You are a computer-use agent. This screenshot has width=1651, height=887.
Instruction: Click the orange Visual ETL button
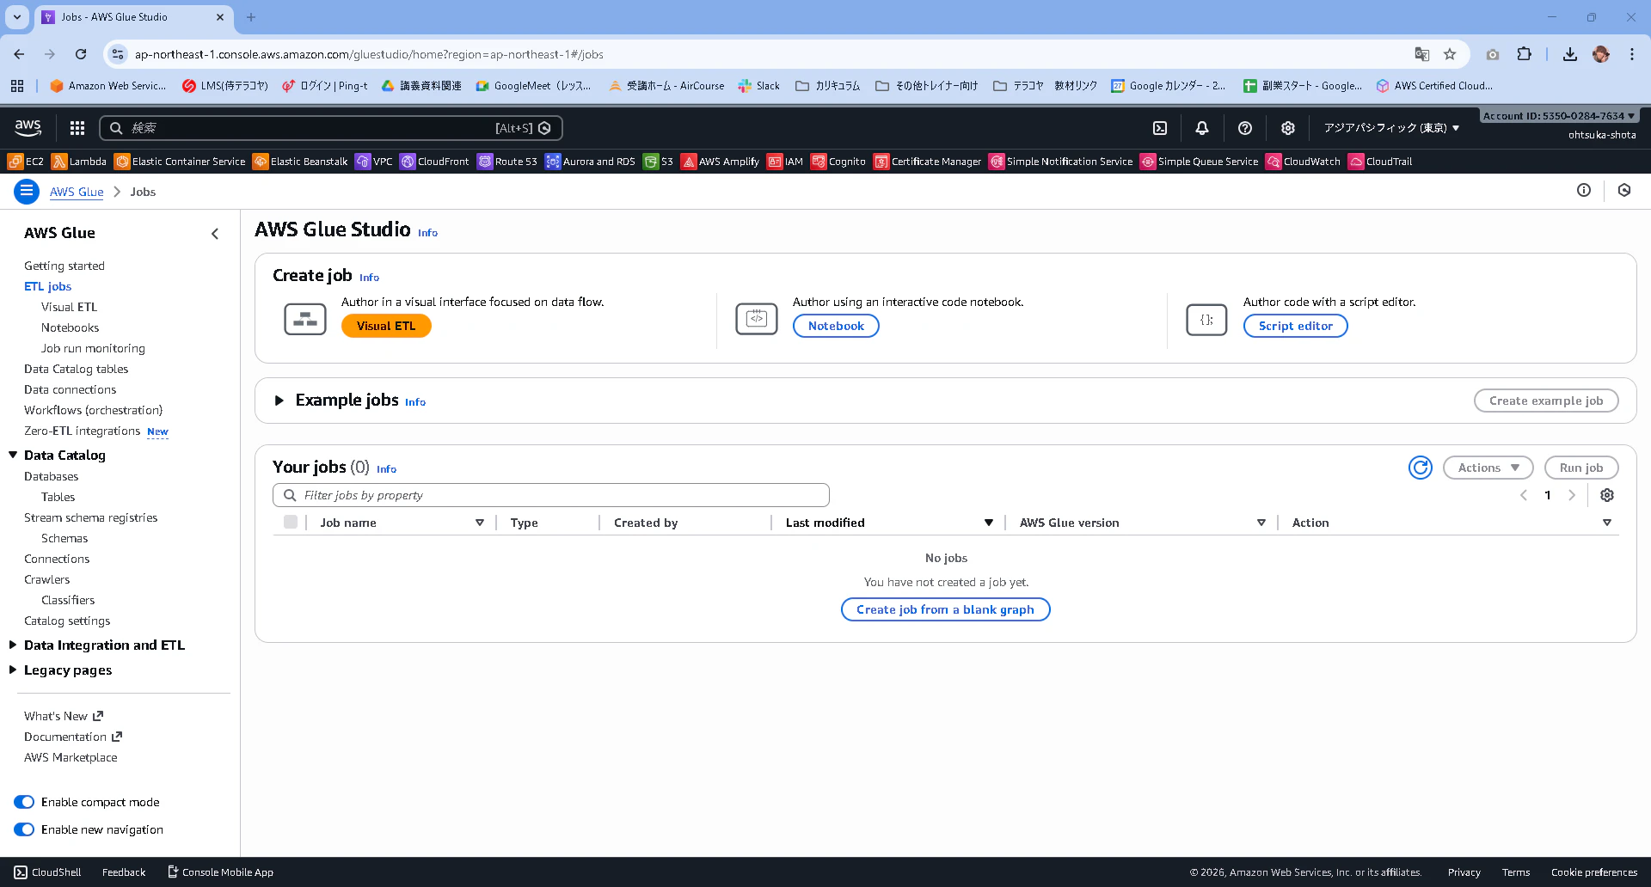(x=386, y=326)
